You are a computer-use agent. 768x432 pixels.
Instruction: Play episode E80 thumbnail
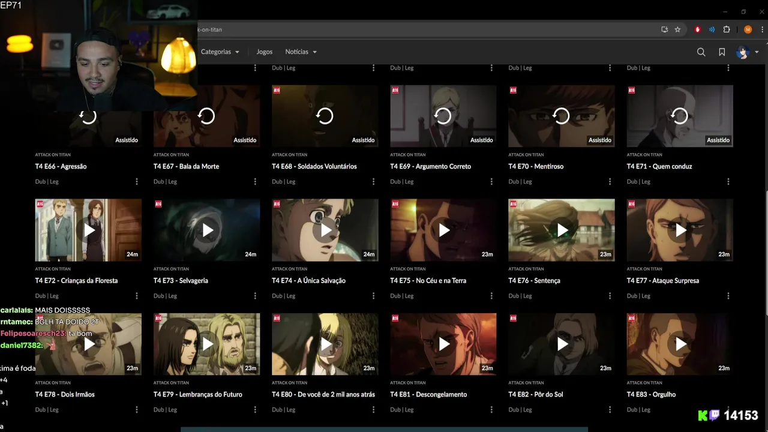pos(325,344)
